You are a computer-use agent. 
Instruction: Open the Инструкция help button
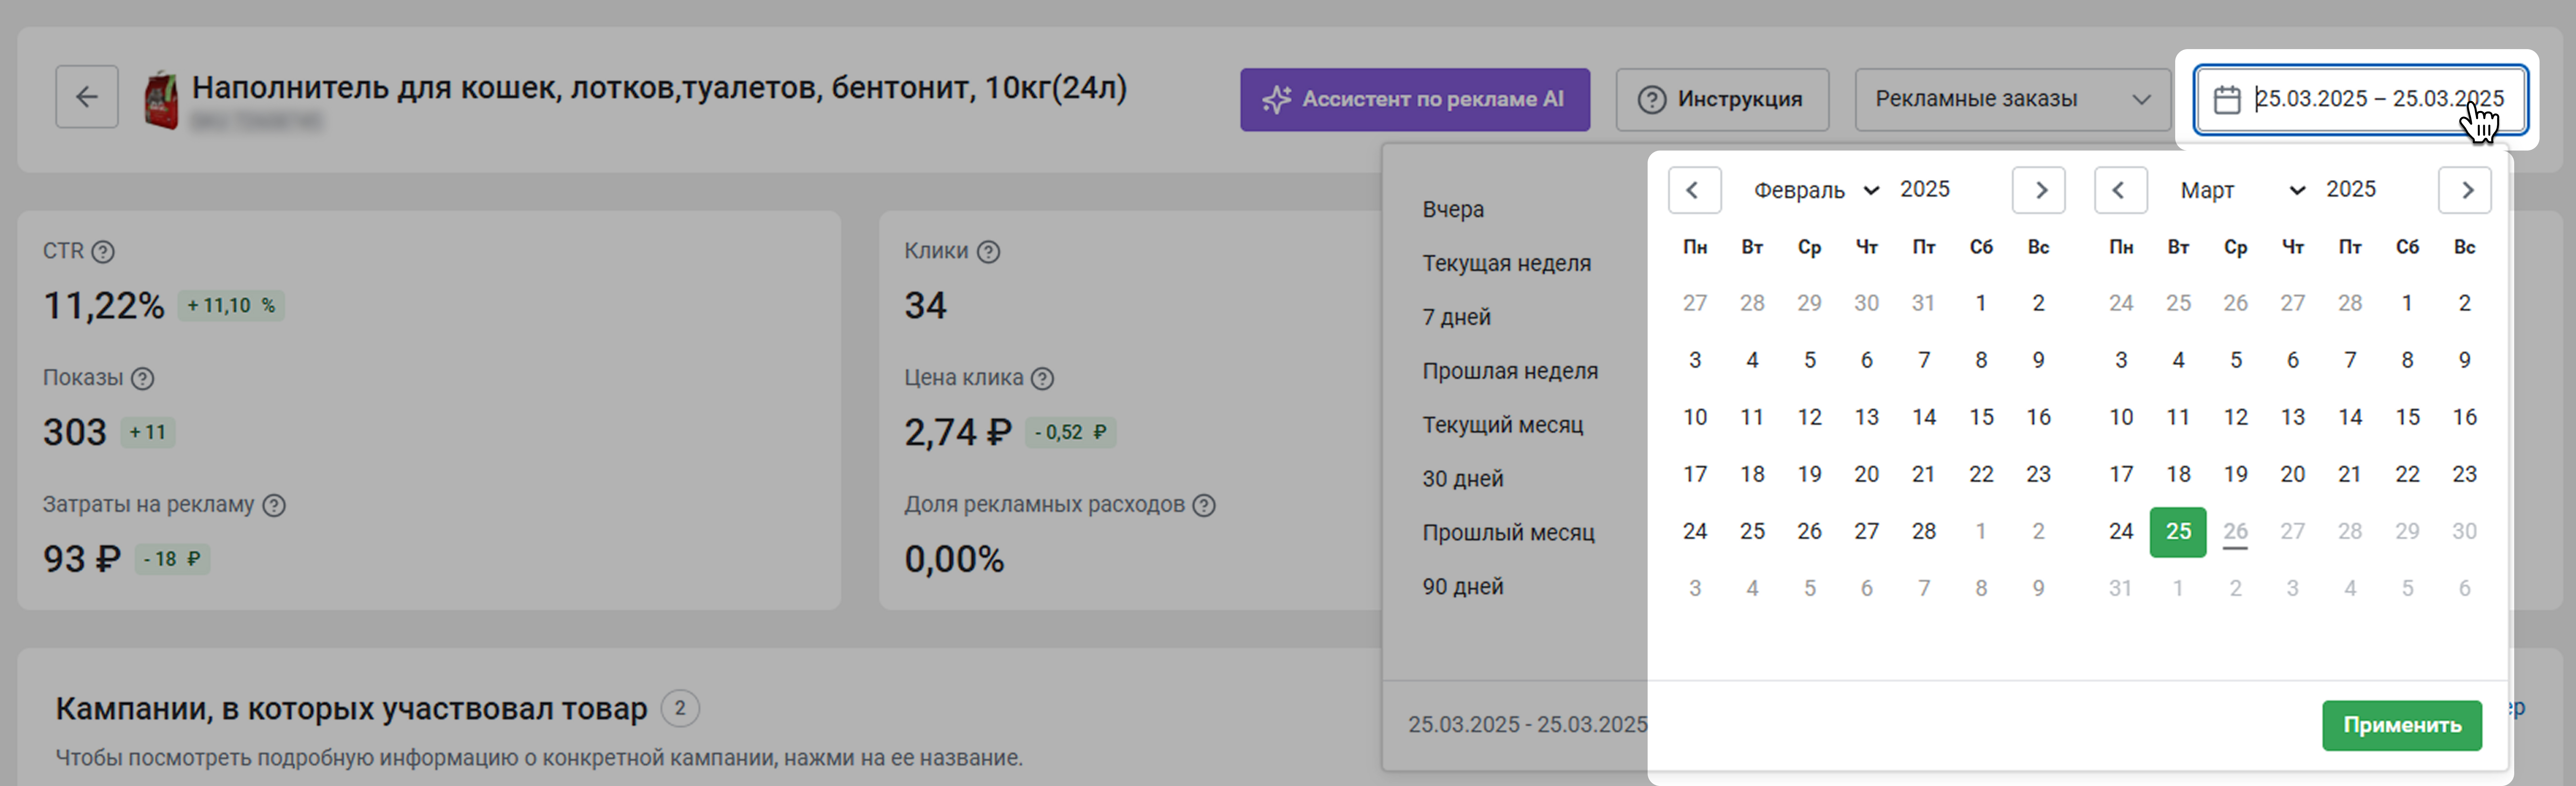point(1722,99)
